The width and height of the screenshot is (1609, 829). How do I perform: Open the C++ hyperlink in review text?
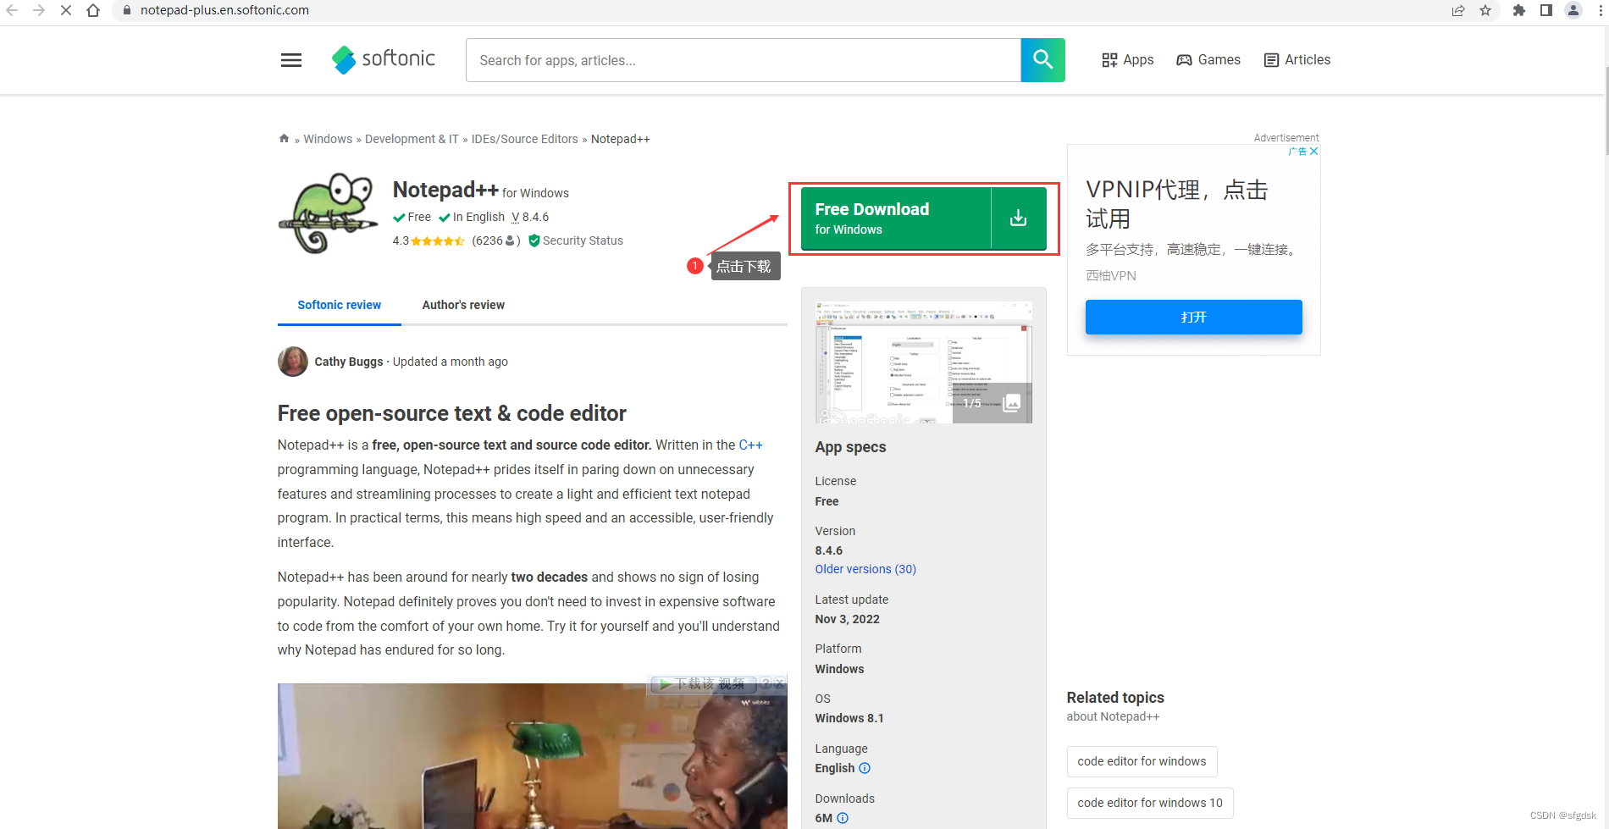point(750,445)
